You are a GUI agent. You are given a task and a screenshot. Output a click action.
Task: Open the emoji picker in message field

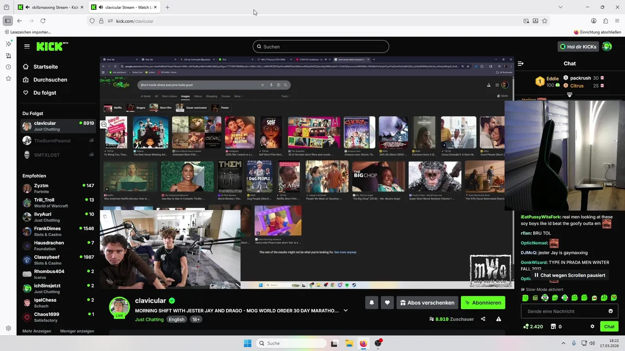610,311
